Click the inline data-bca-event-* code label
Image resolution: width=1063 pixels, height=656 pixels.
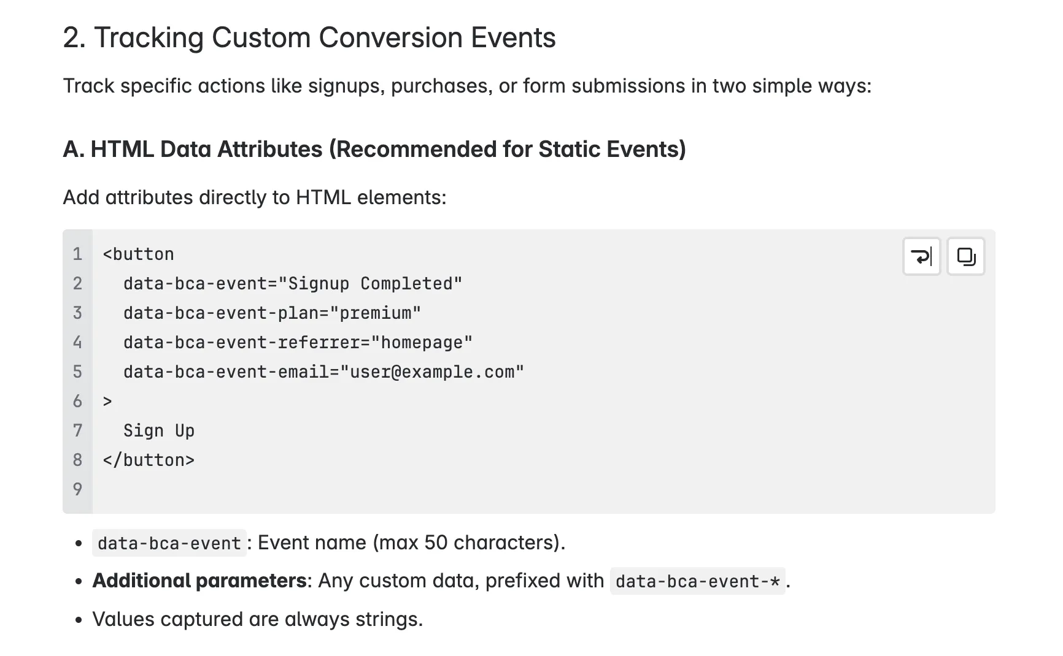tap(697, 581)
